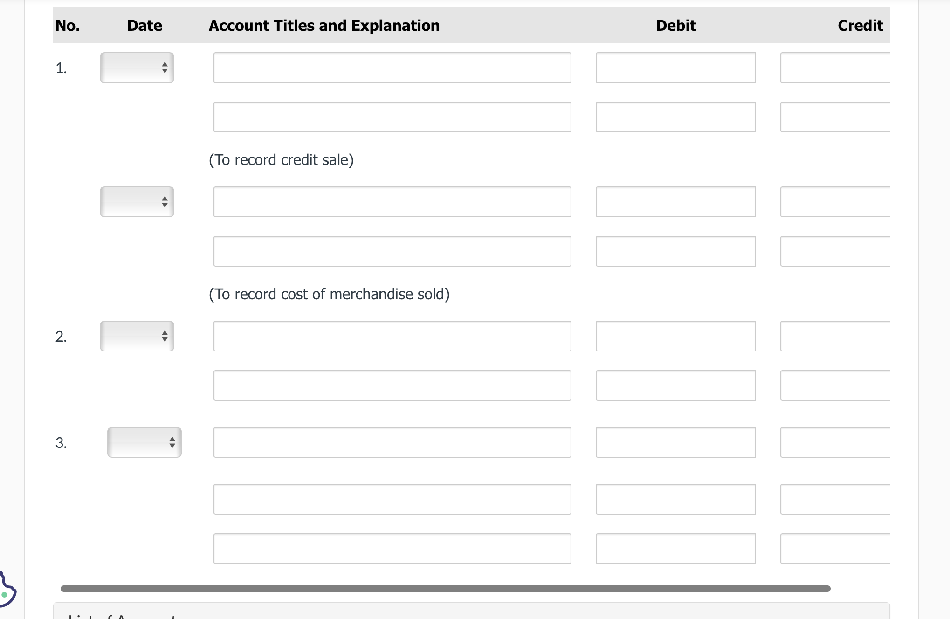Click the first account title field of entry 1
The height and width of the screenshot is (619, 950).
tap(392, 68)
